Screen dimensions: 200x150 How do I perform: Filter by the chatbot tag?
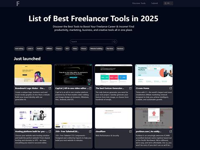coord(40,49)
